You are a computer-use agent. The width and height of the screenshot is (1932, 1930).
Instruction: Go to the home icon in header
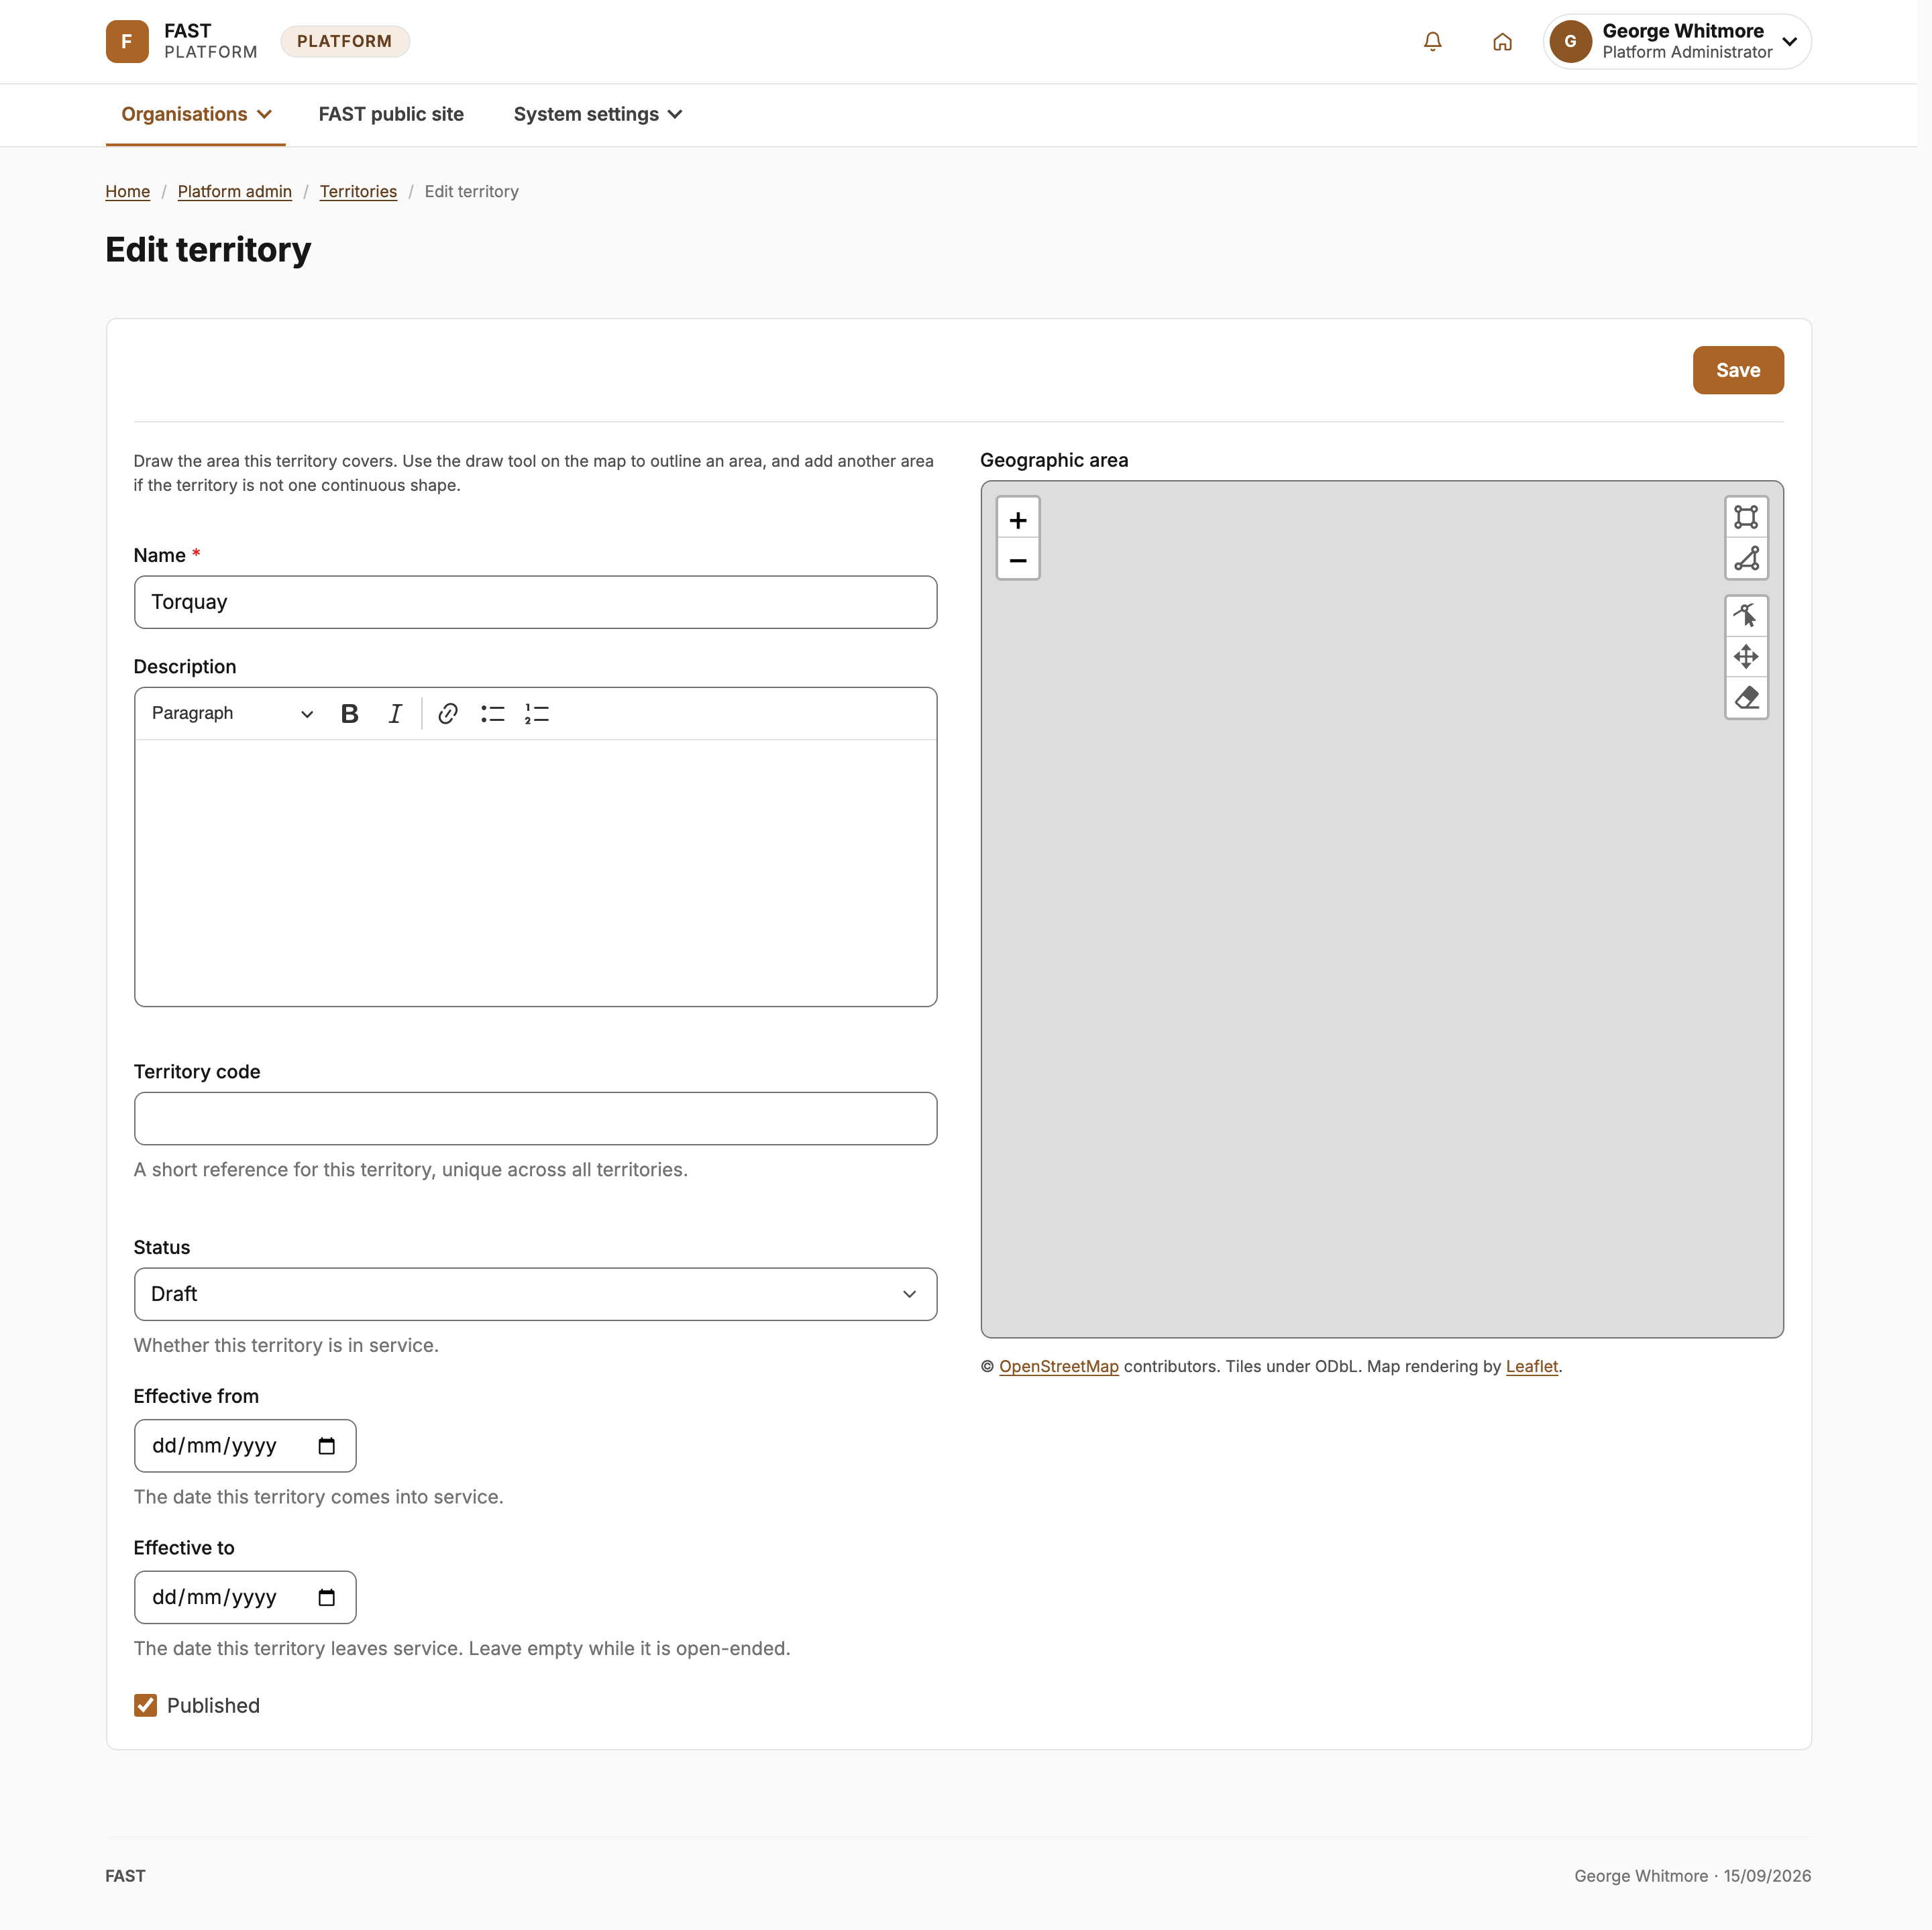coord(1502,41)
